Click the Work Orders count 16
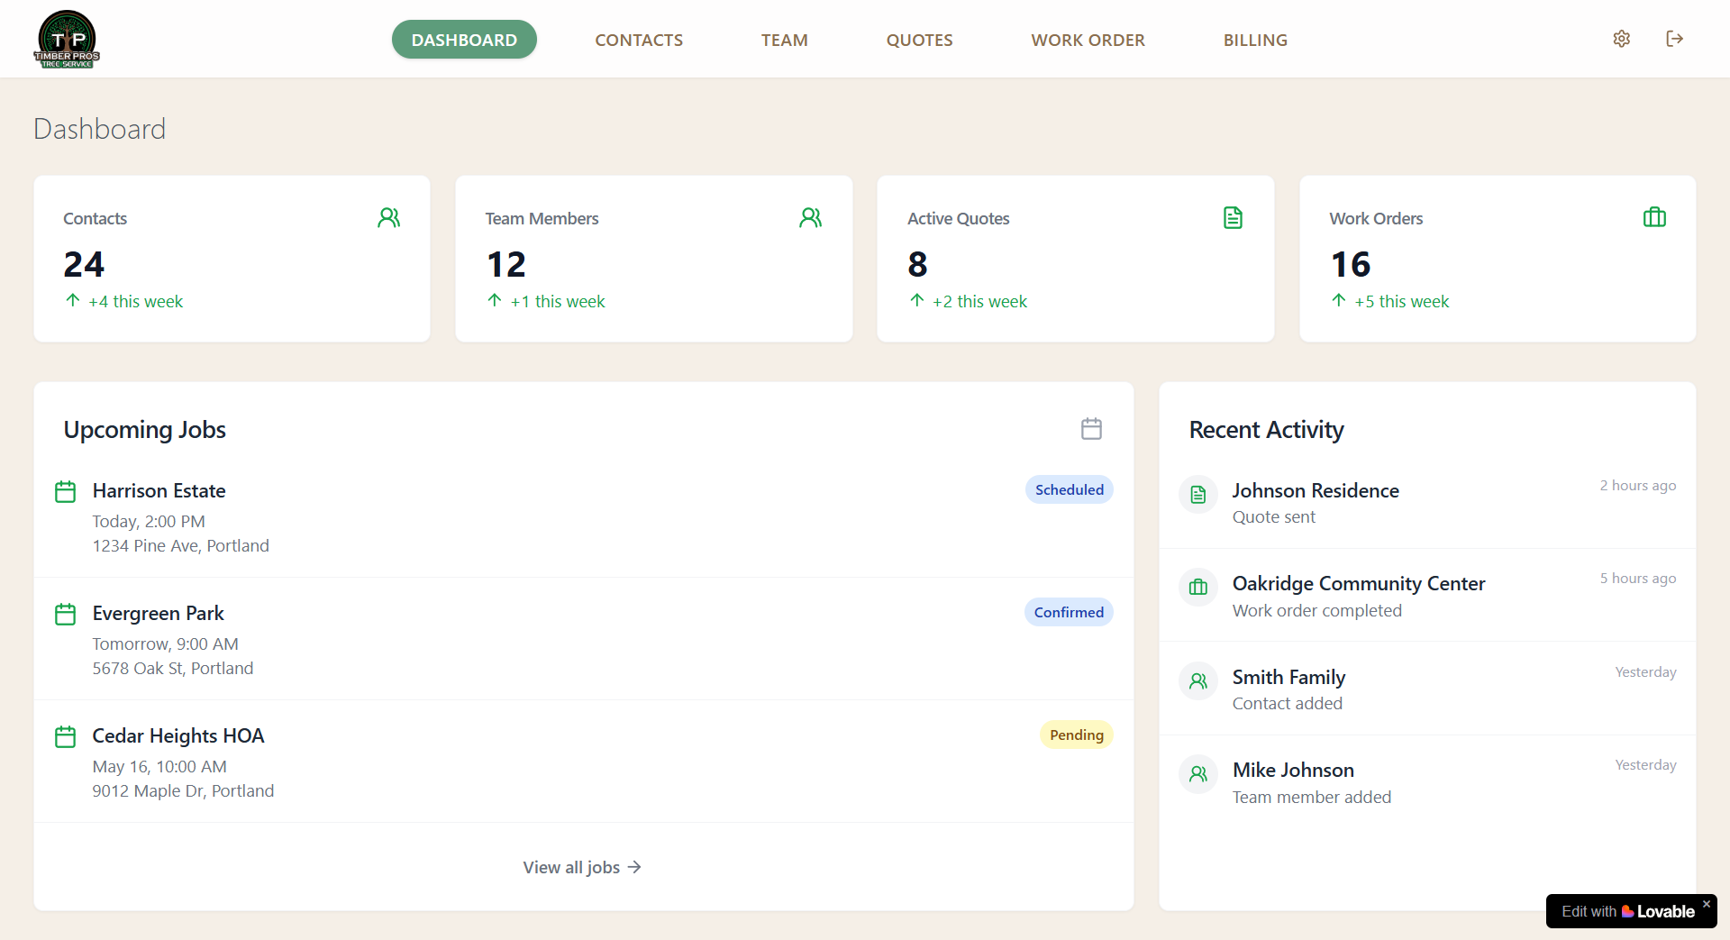Viewport: 1730px width, 940px height. (x=1351, y=264)
